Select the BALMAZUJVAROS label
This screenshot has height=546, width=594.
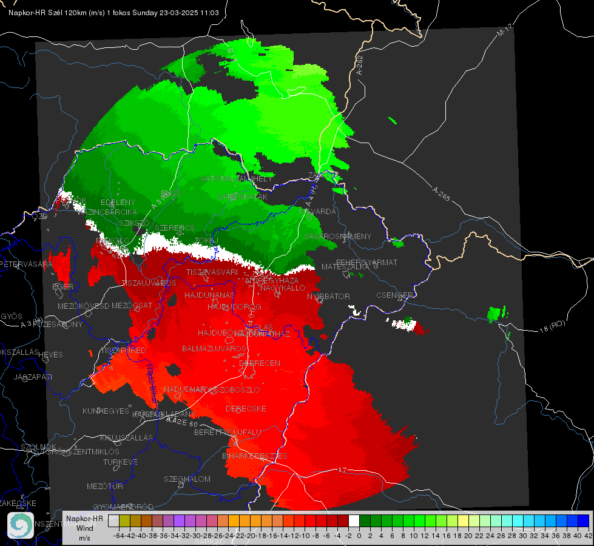click(214, 348)
